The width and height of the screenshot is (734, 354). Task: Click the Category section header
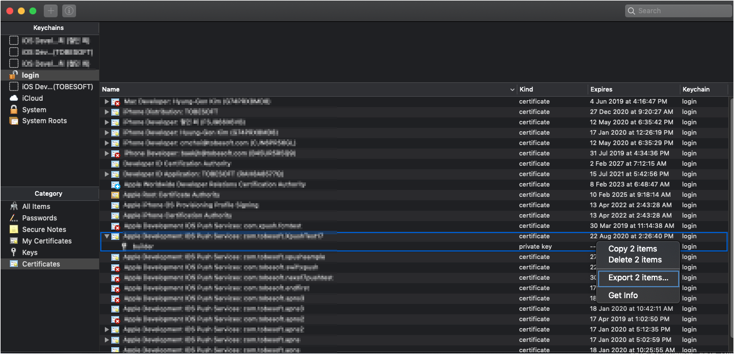pyautogui.click(x=48, y=193)
